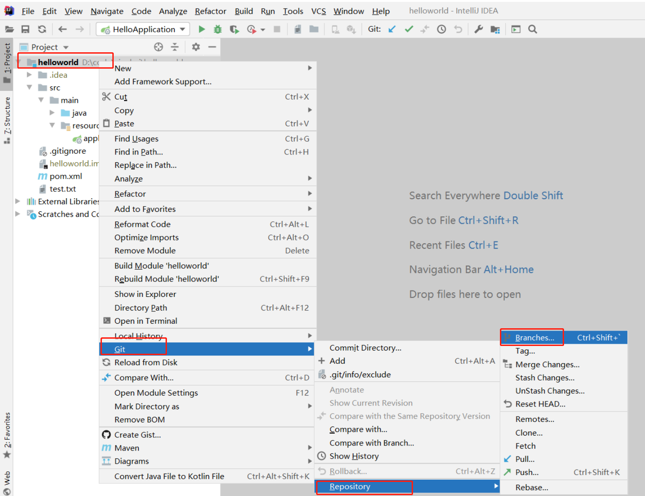Choose Find Usages in context menu
Screen dimensions: 645x496
[x=208, y=139]
